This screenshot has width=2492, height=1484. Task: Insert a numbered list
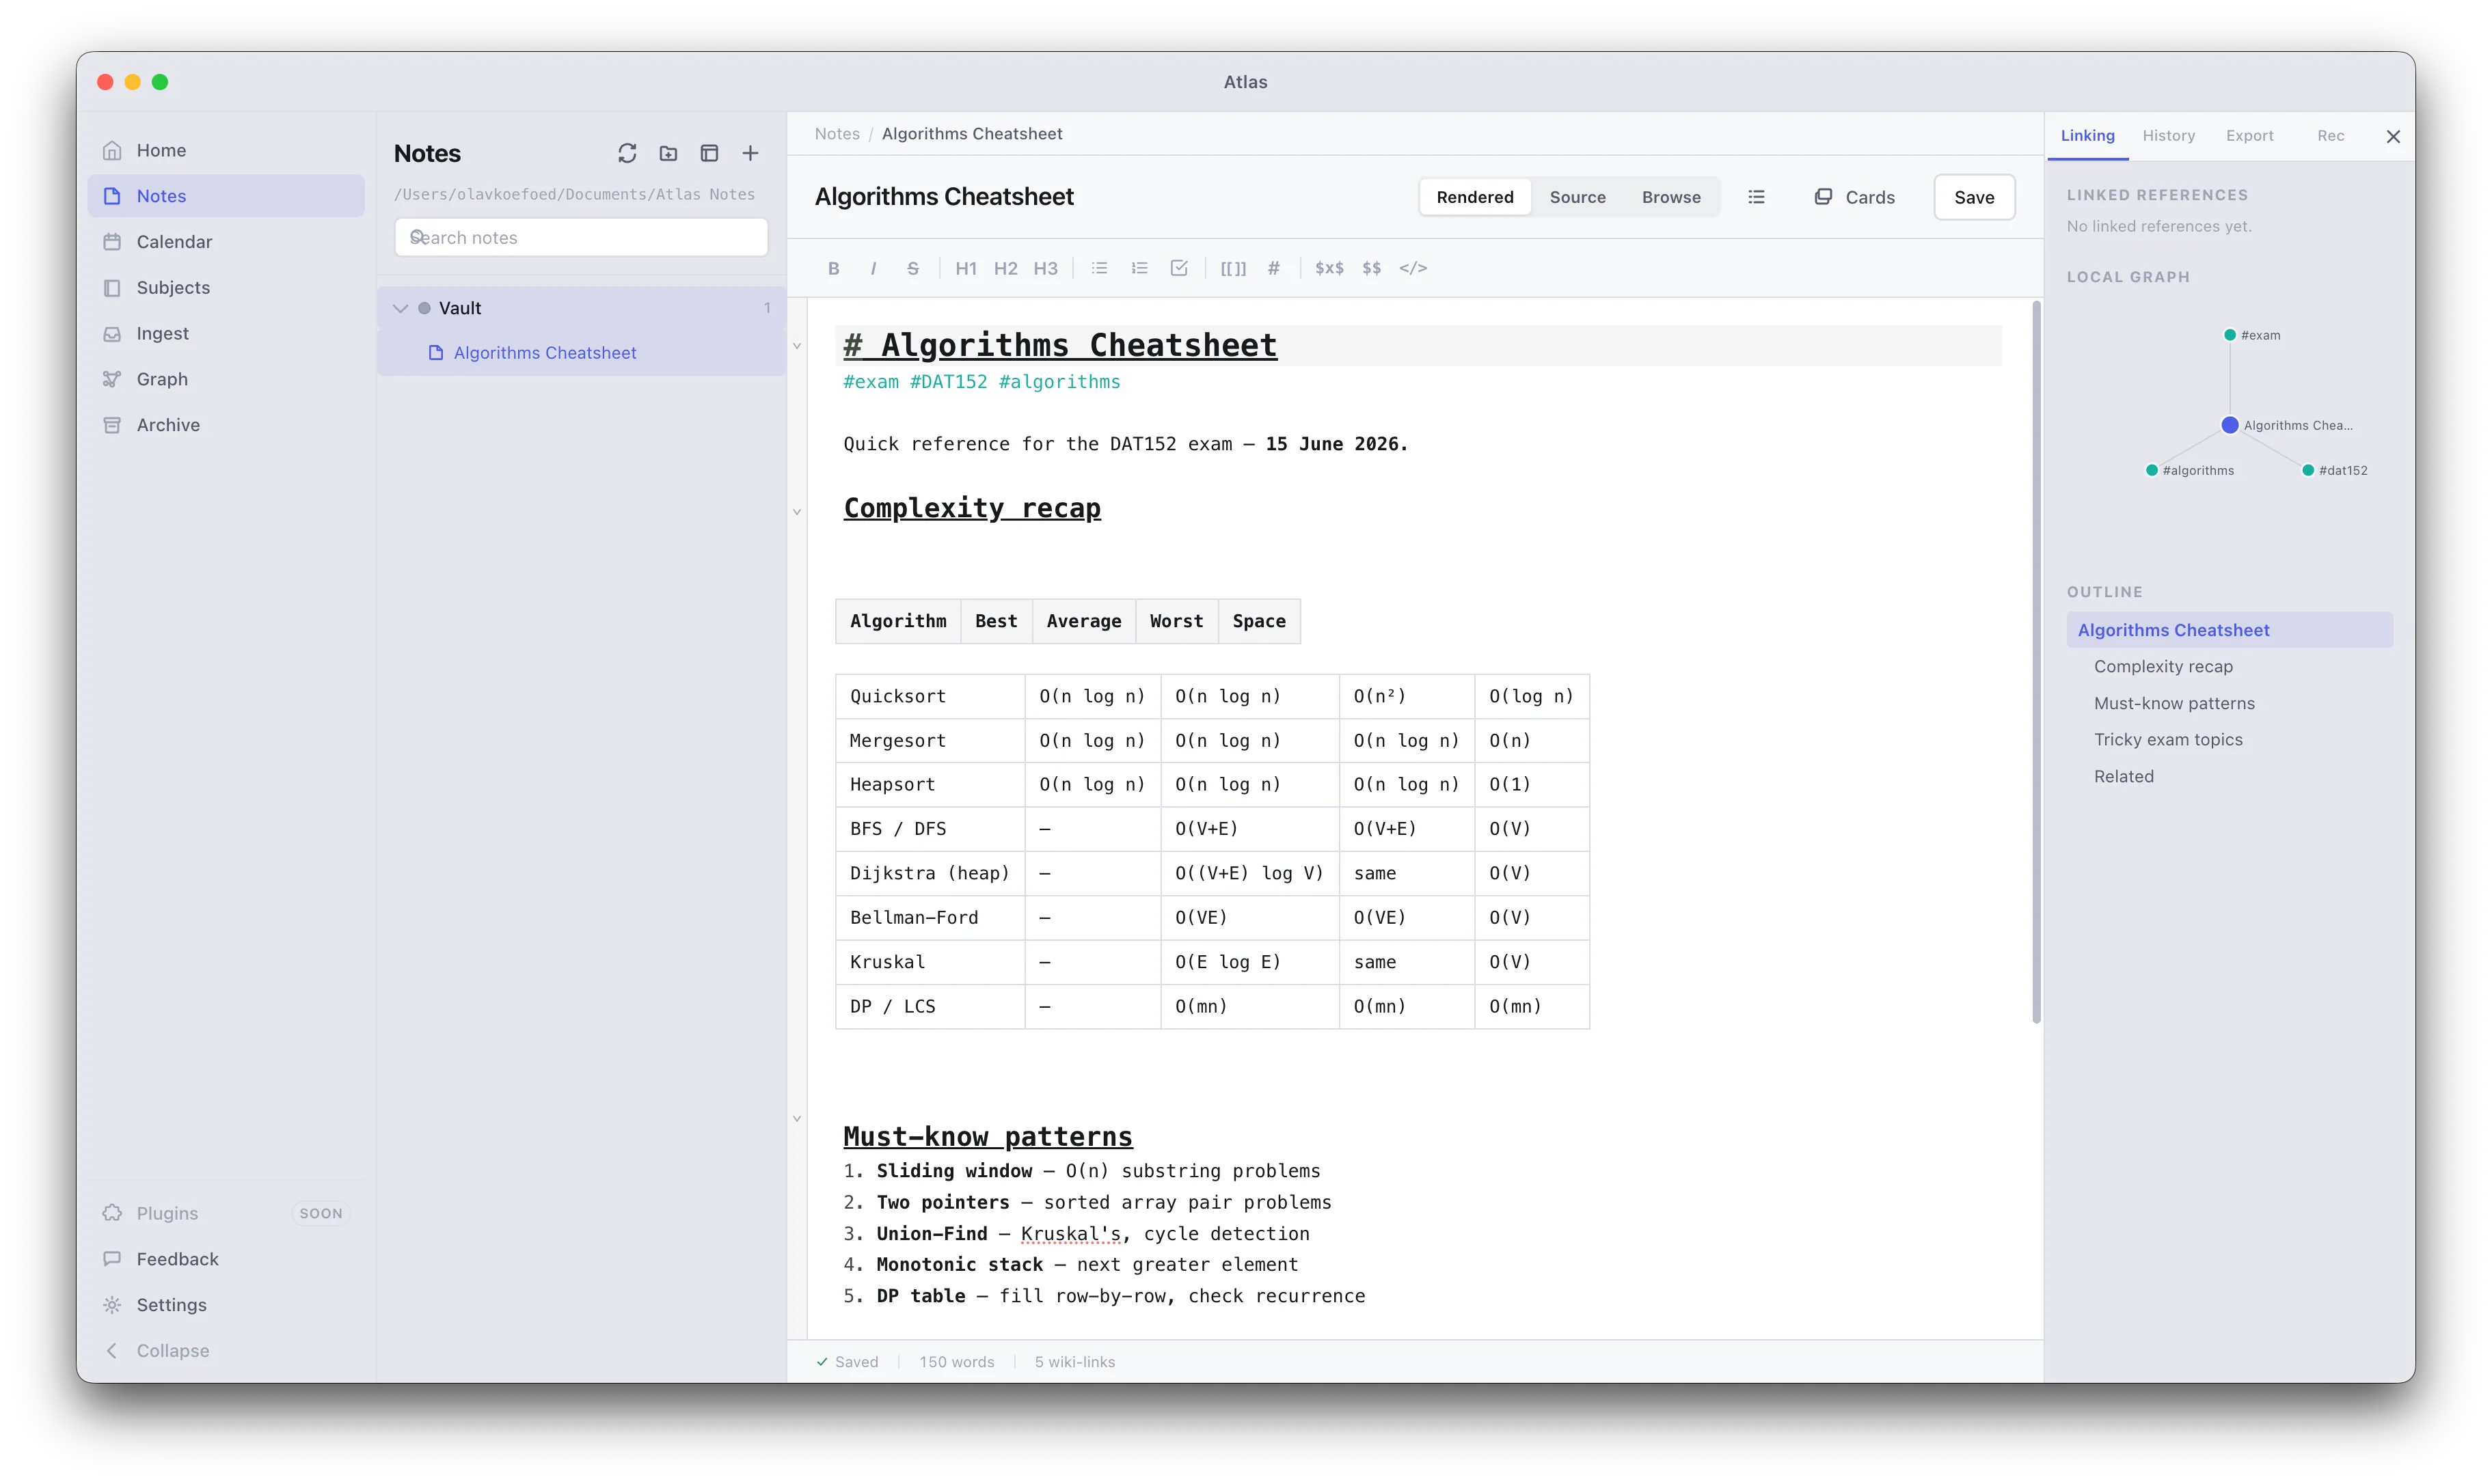pyautogui.click(x=1139, y=268)
